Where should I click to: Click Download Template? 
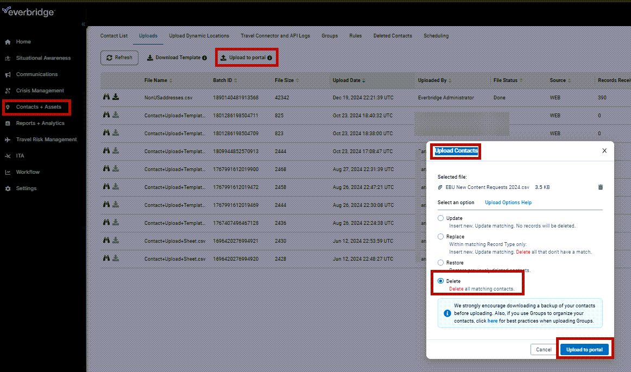pos(173,58)
